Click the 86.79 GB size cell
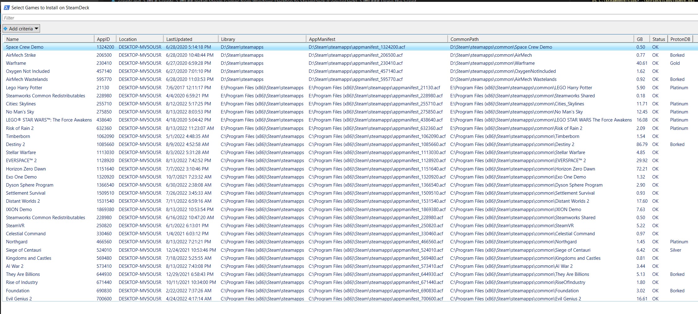 coord(642,144)
